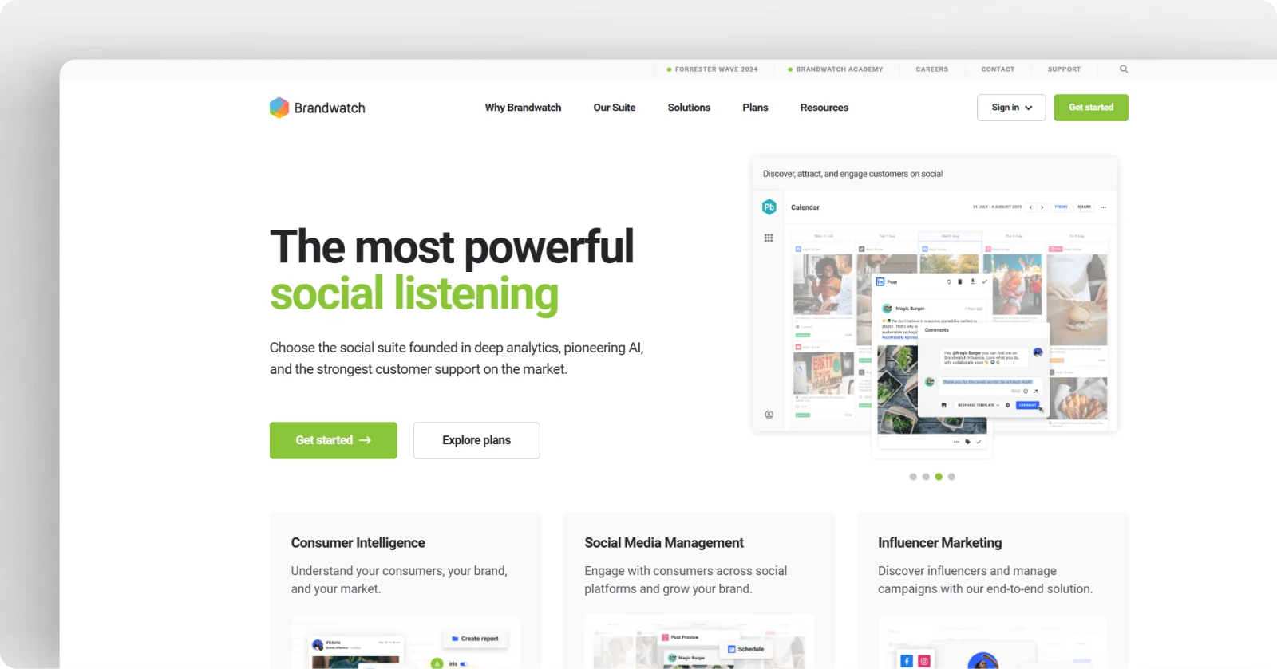Open the Response Template dropdown

coord(979,405)
